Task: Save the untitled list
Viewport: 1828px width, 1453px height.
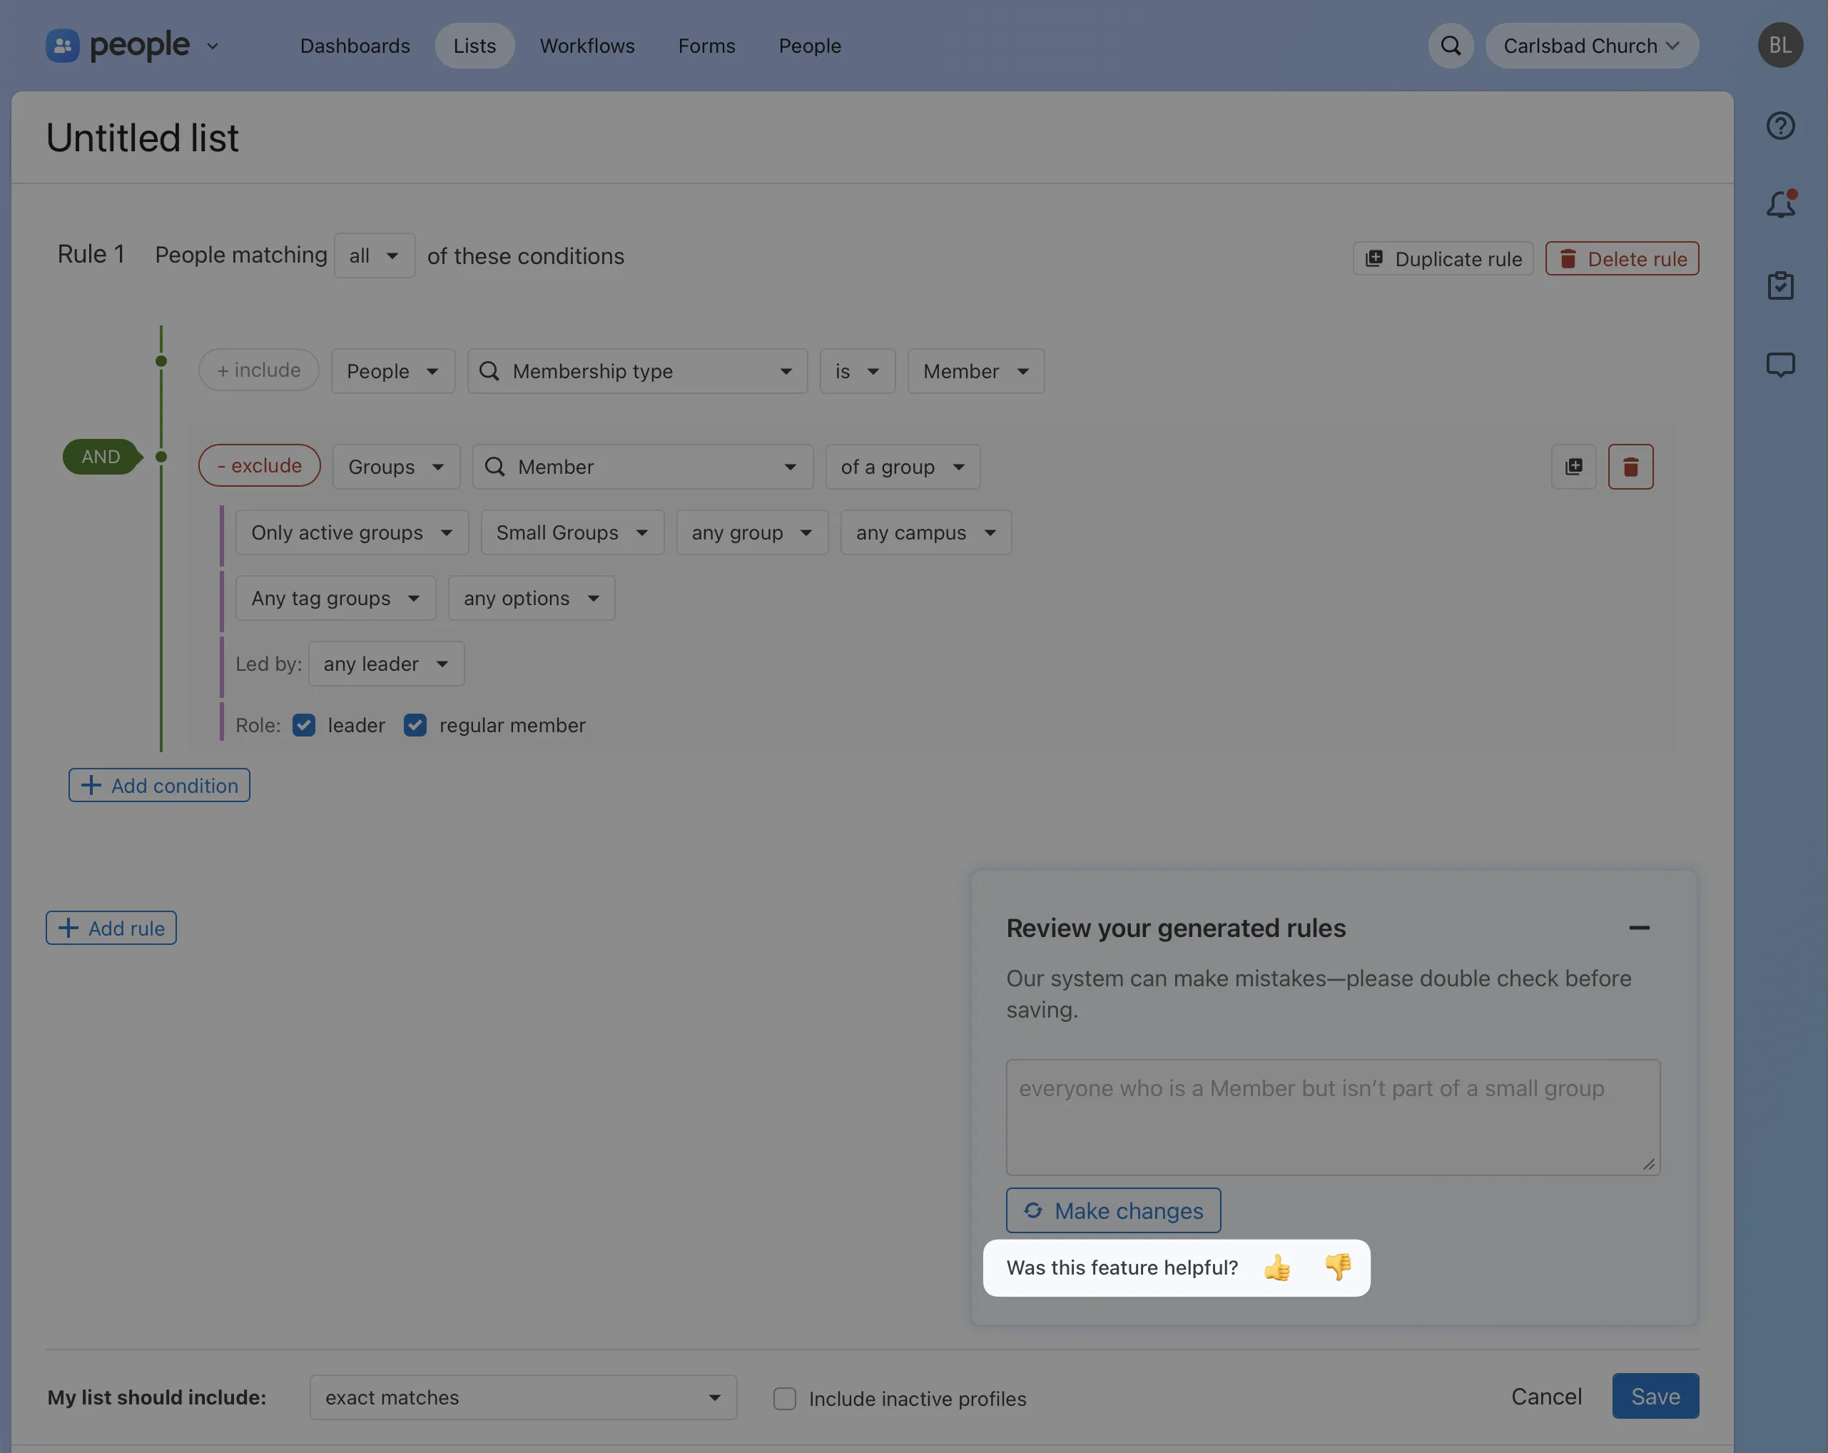Action: point(1654,1395)
